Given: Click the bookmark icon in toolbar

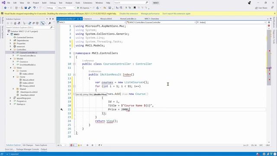Looking at the screenshot, I should [135, 8].
